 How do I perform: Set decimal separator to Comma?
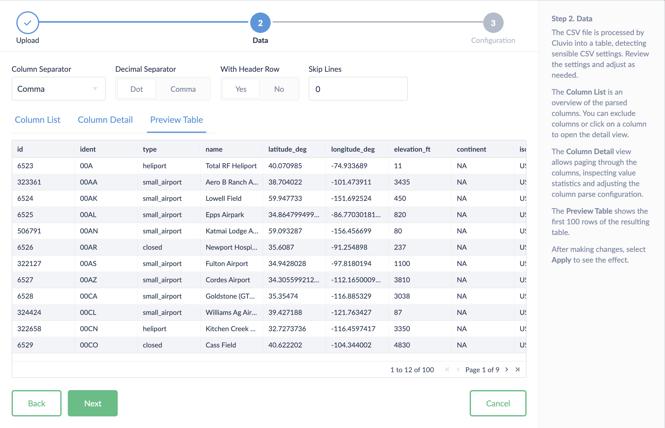tap(183, 89)
